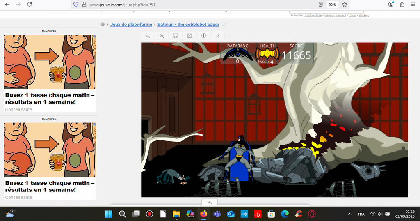The image size is (420, 221).
Task: Show site security info via padlock icon
Action: pos(84,5)
